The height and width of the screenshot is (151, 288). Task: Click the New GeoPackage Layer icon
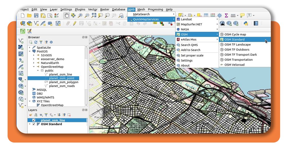[x=29, y=23]
